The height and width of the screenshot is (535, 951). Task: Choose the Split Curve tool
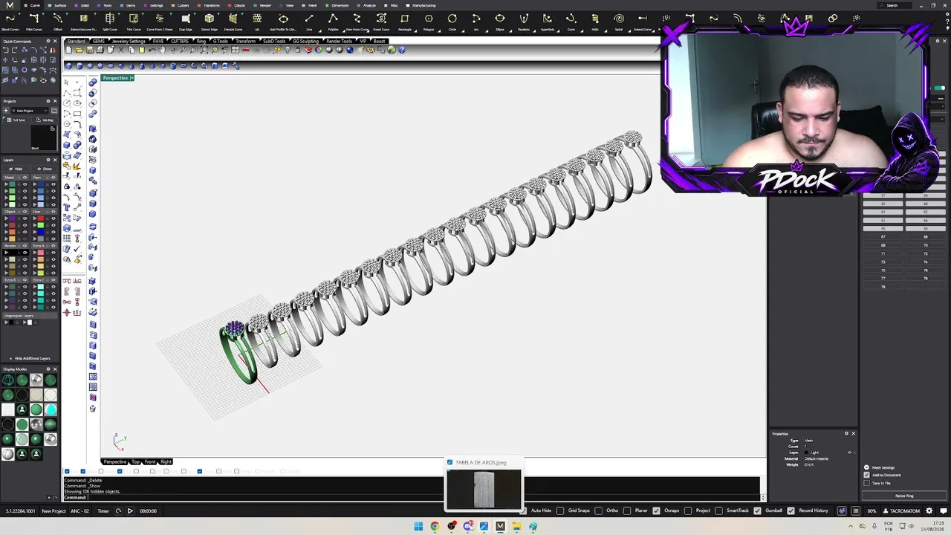click(110, 22)
